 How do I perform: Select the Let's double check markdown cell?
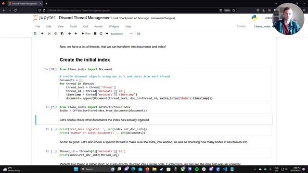click(x=154, y=120)
